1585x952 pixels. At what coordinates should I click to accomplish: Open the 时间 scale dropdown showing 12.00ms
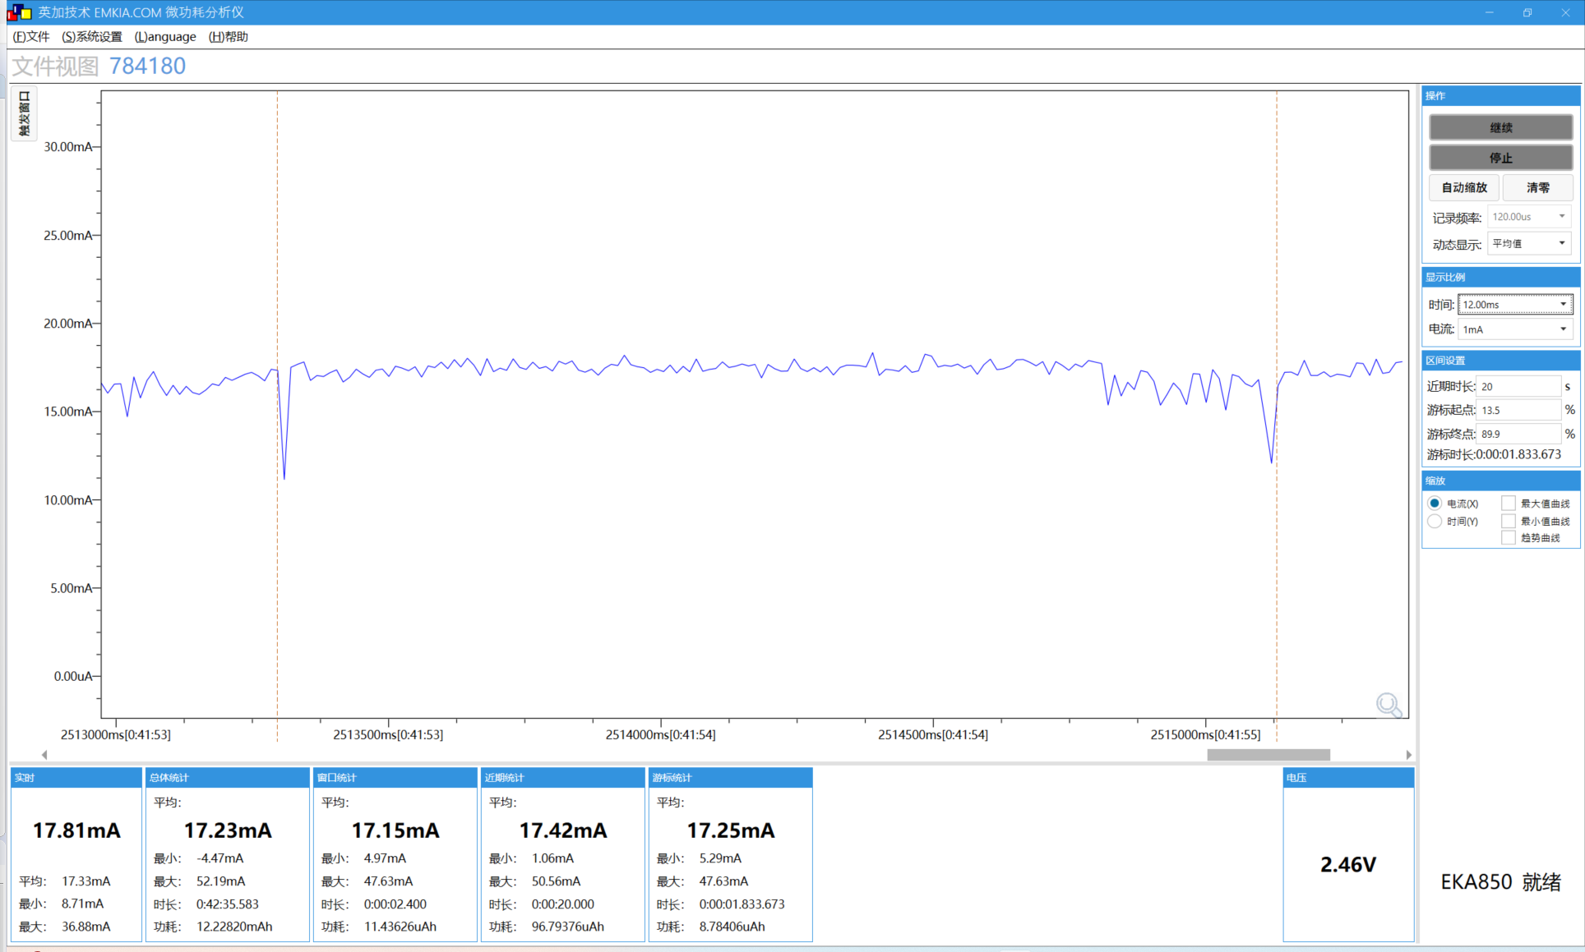[x=1515, y=305]
